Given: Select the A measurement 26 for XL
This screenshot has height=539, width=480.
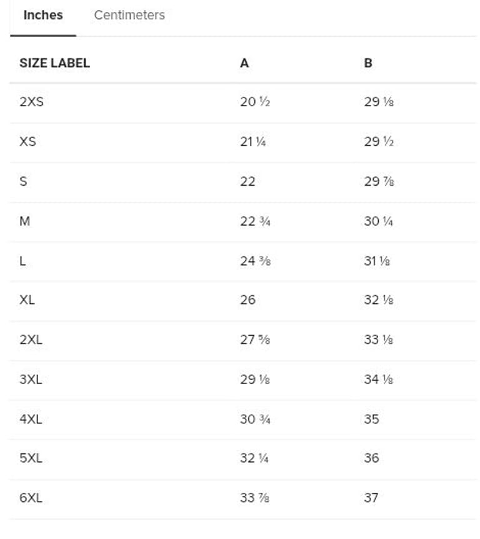Looking at the screenshot, I should 247,300.
